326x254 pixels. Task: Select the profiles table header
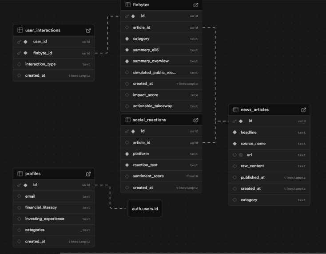[x=54, y=174]
